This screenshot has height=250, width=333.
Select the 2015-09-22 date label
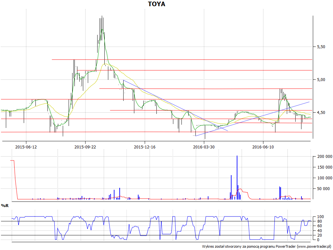click(x=85, y=147)
